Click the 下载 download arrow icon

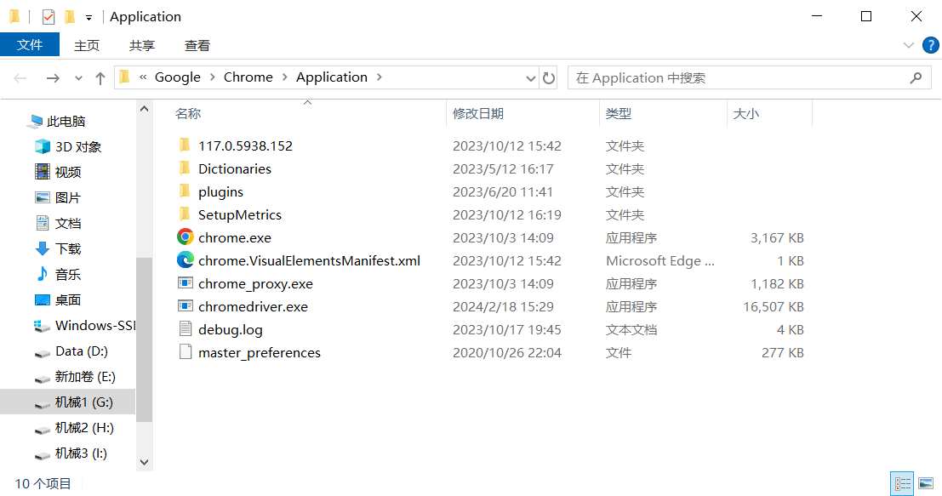(42, 248)
